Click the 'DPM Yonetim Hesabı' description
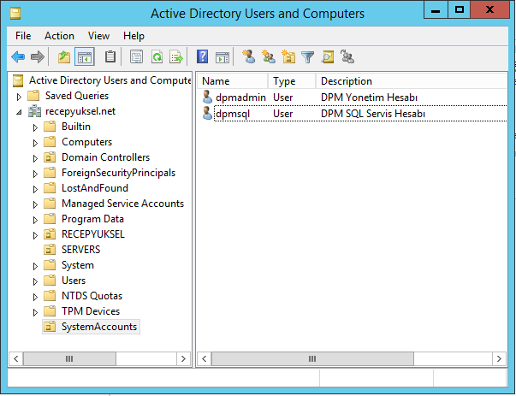Viewport: 516px width, 396px height. 369,98
